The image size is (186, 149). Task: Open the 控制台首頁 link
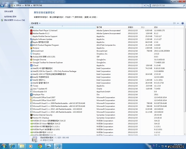8,11
